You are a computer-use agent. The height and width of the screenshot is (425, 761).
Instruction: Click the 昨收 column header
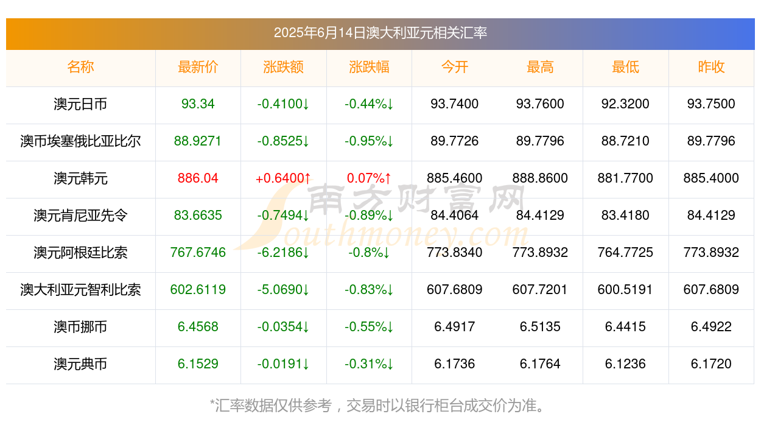point(711,67)
